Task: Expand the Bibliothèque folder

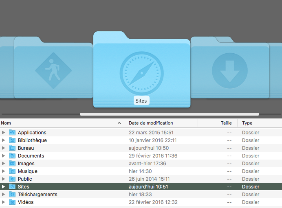Action: (x=3, y=140)
